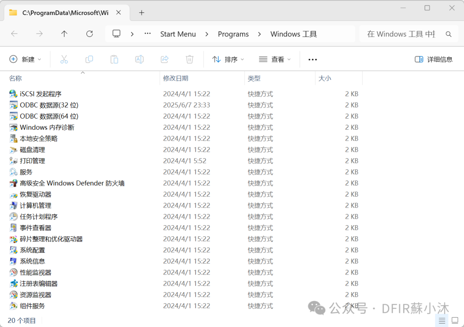464x327 pixels.
Task: Click the 磁盘清理 icon
Action: [x=13, y=150]
